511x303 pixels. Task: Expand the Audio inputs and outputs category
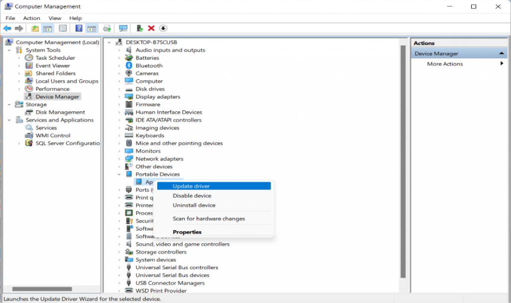[119, 50]
